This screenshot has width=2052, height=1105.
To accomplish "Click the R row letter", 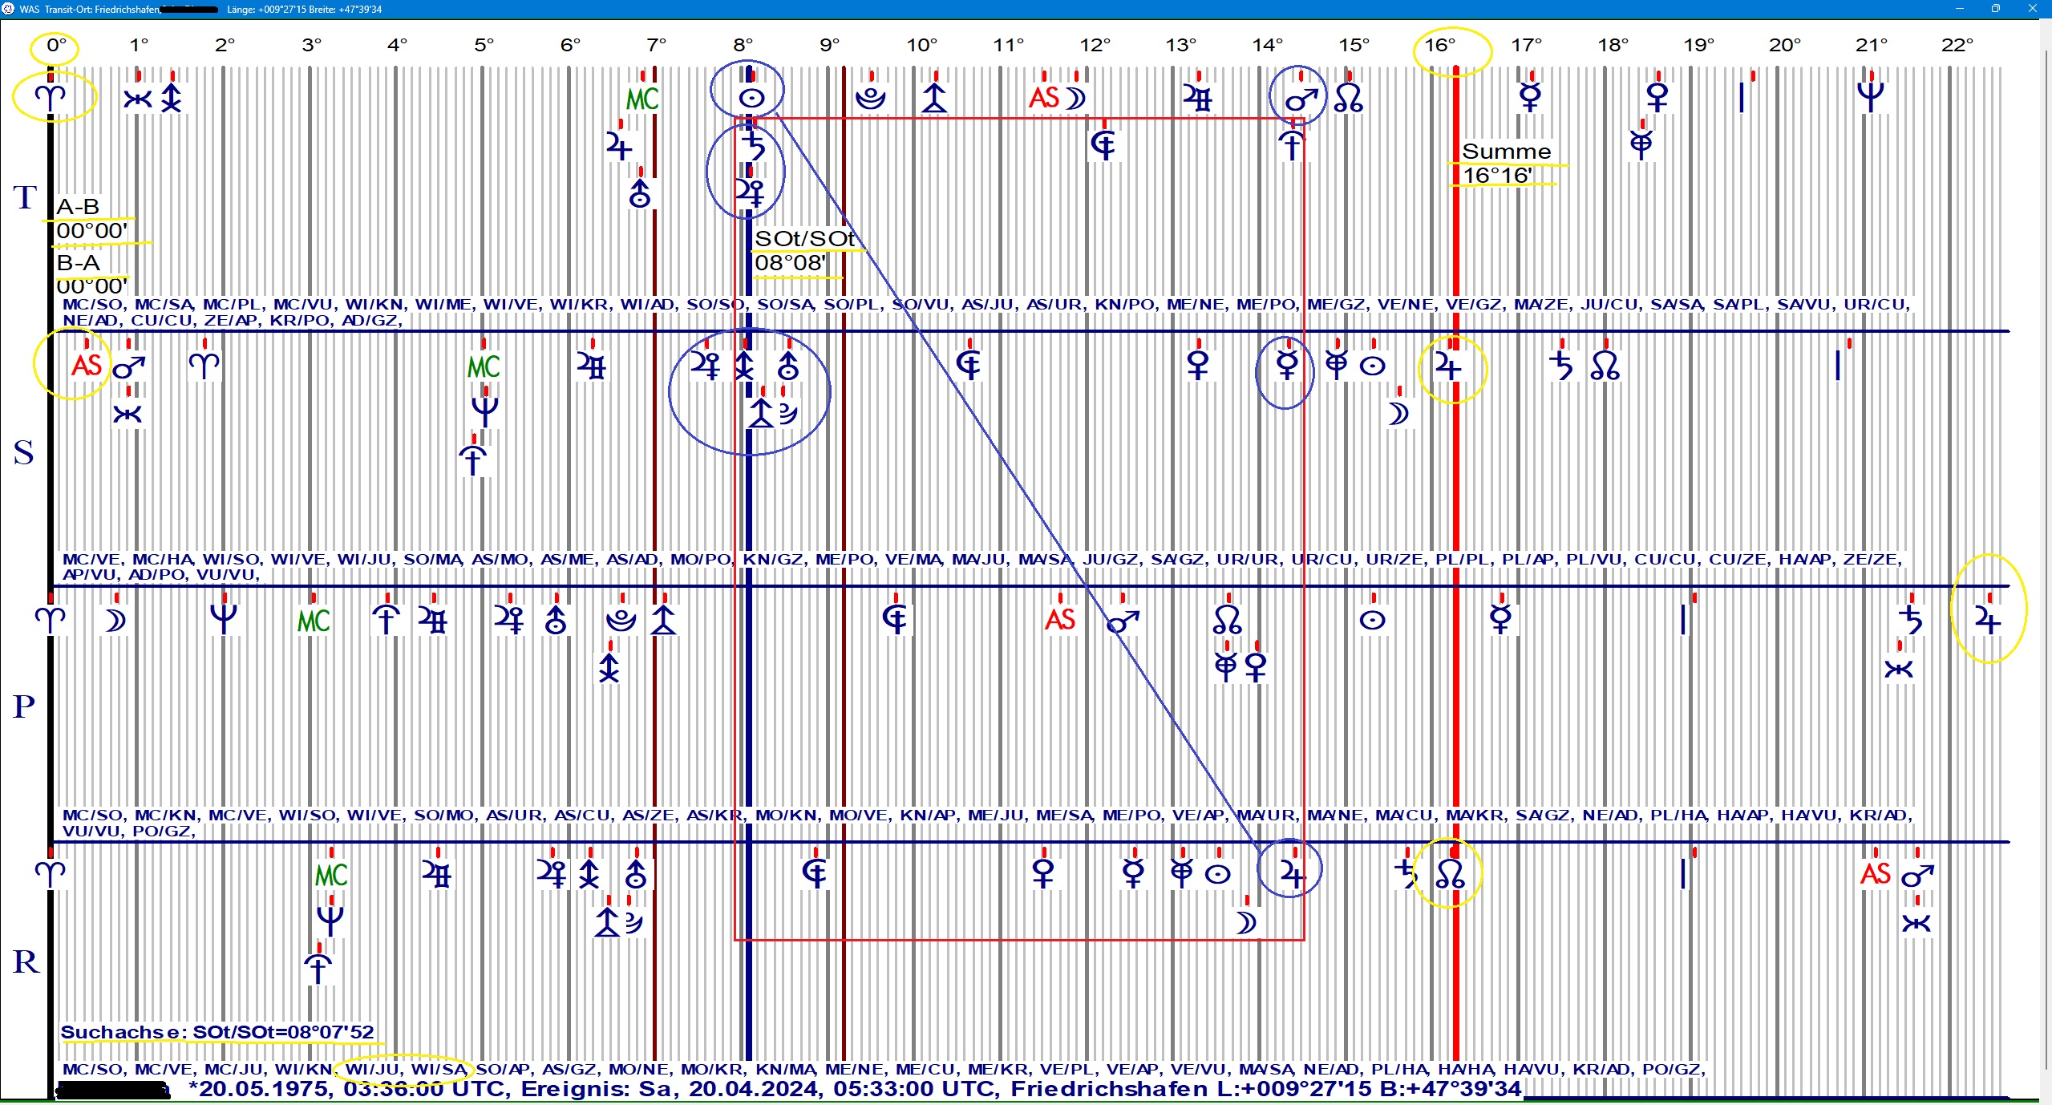I will 26,961.
